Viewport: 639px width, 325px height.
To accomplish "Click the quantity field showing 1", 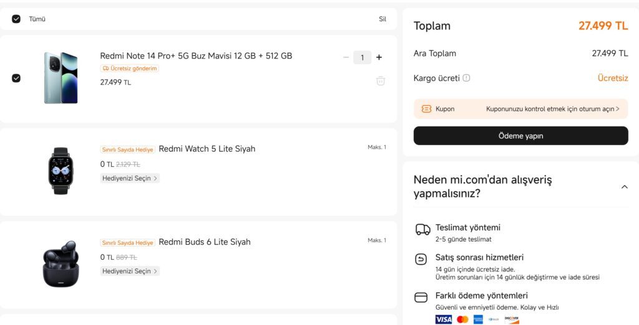I will point(363,57).
